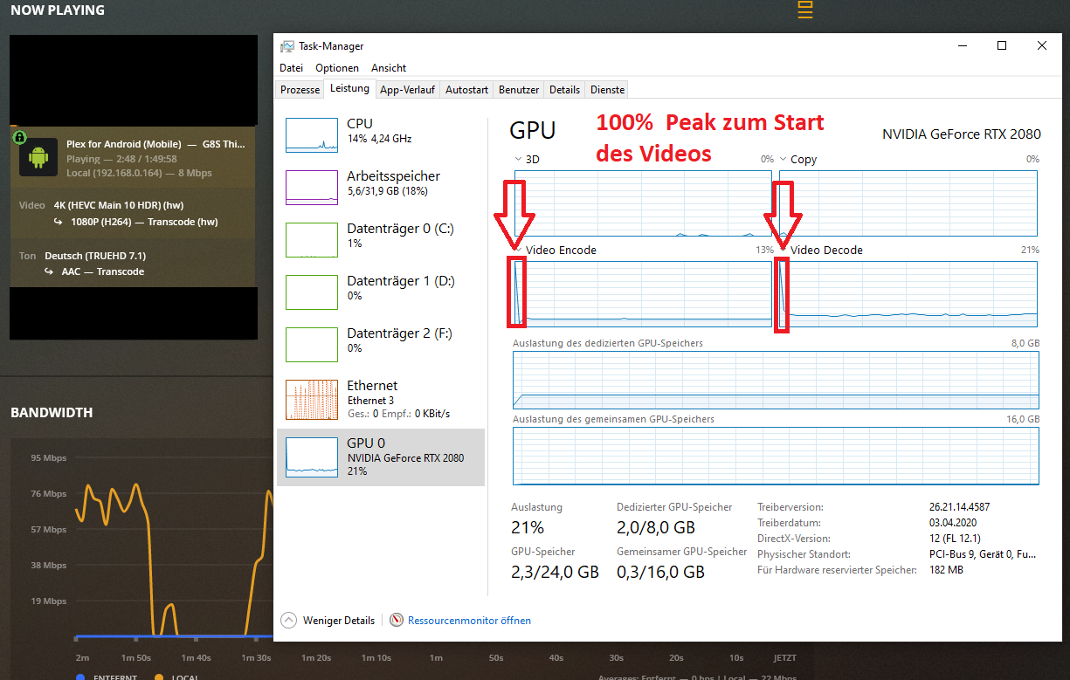Click the 182 MB reserved memory value
1070x680 pixels.
(x=946, y=570)
